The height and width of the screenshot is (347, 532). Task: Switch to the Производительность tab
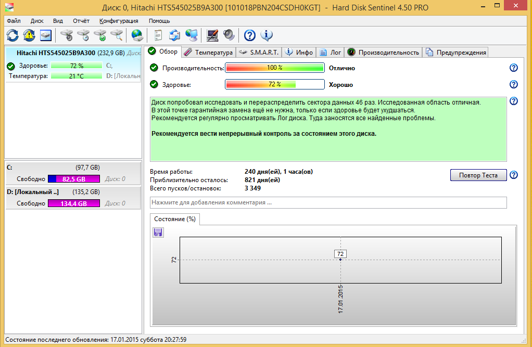pyautogui.click(x=384, y=53)
